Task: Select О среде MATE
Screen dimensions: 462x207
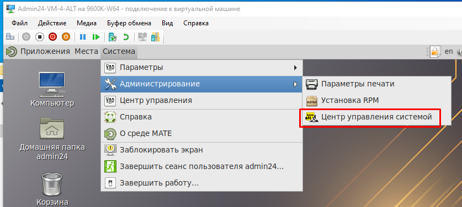Action: (202, 134)
